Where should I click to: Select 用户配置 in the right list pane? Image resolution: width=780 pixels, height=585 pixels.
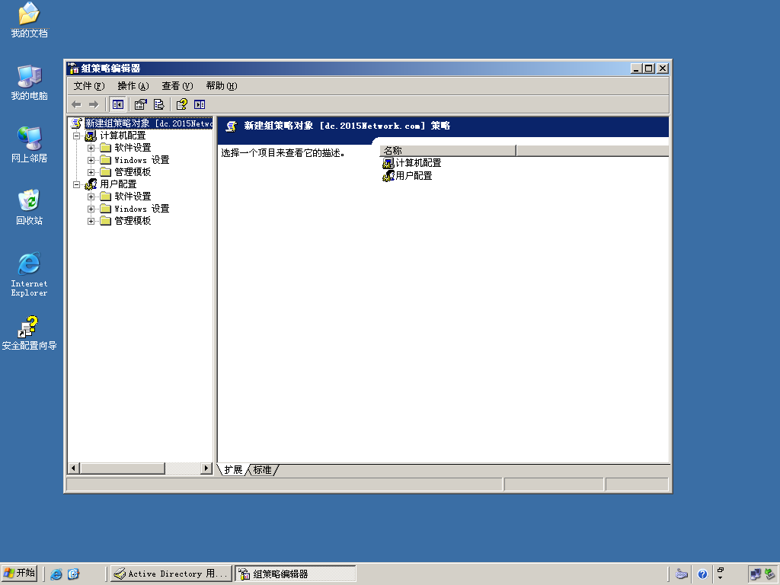coord(408,176)
